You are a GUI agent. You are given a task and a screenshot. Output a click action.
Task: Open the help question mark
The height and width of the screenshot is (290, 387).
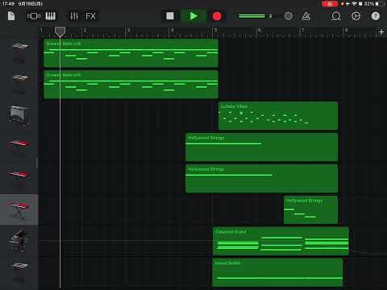(x=376, y=16)
